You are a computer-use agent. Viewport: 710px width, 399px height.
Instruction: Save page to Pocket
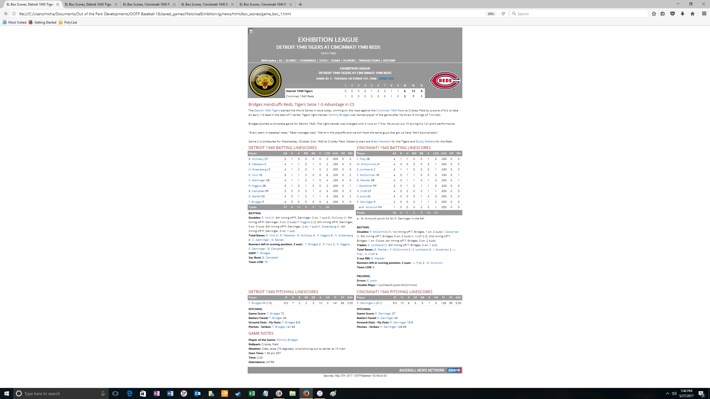pos(673,14)
